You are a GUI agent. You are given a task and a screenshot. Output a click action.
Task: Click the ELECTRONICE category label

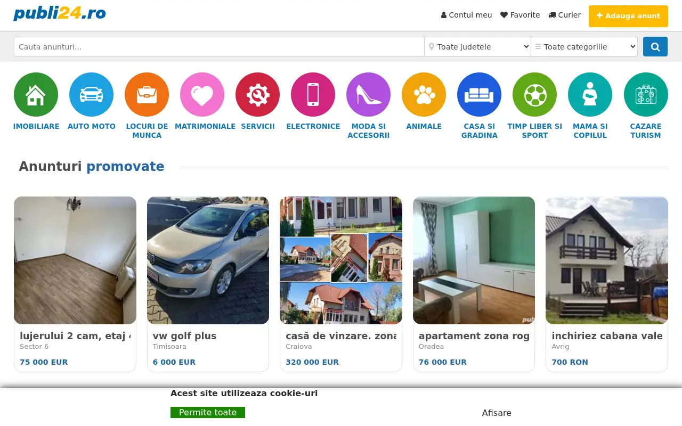pos(313,126)
